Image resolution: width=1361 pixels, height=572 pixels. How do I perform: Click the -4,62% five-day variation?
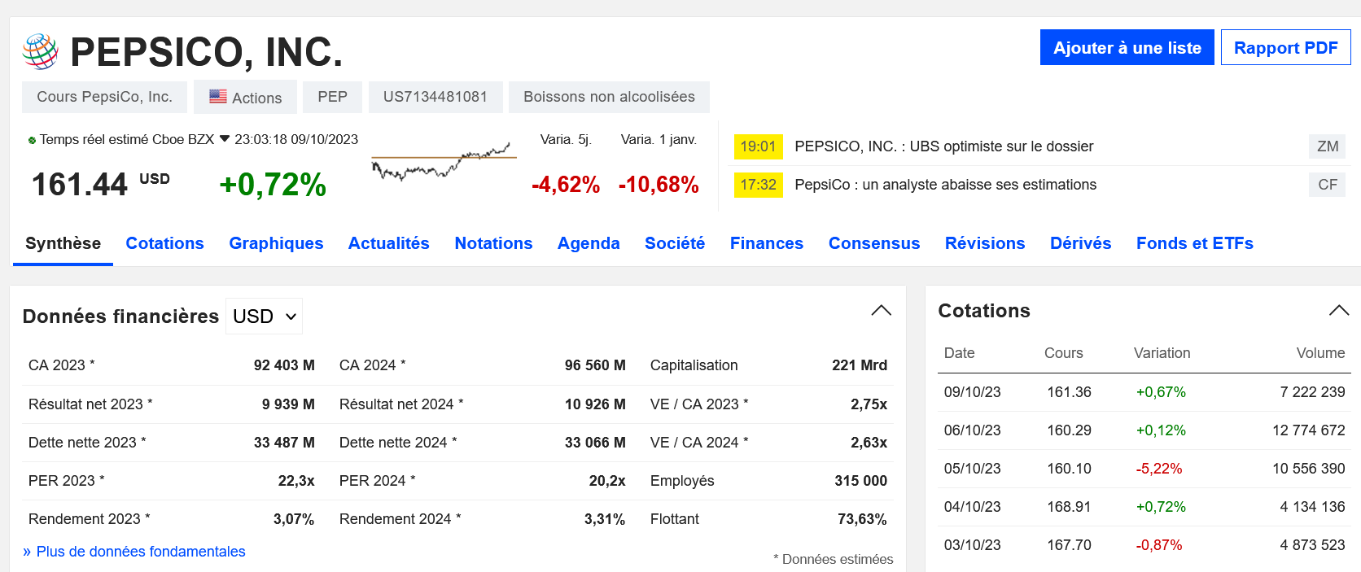[566, 185]
